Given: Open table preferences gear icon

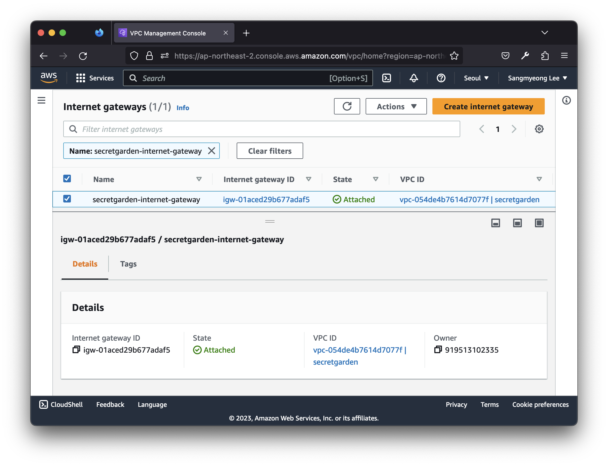Looking at the screenshot, I should (539, 129).
